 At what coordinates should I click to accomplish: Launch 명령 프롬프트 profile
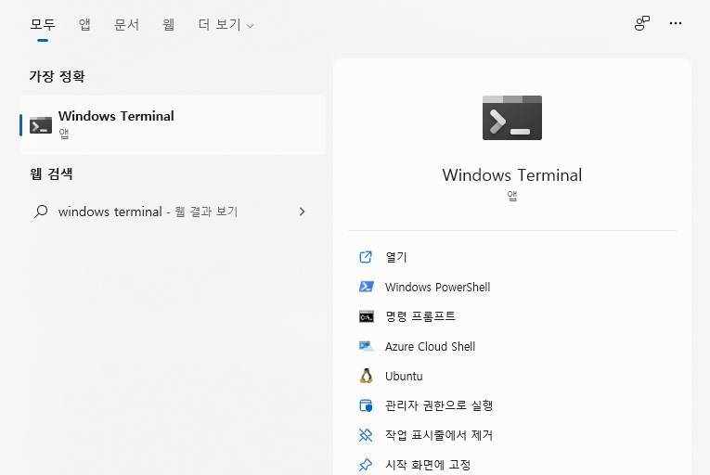(420, 316)
